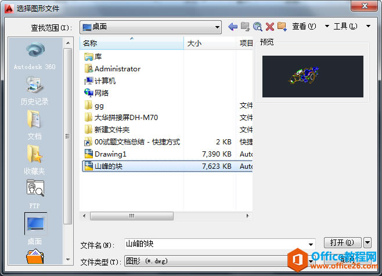
Task: Click the 新建文件夹 folder icon
Action: 88,129
